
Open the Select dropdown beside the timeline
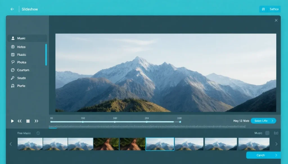click(263, 121)
